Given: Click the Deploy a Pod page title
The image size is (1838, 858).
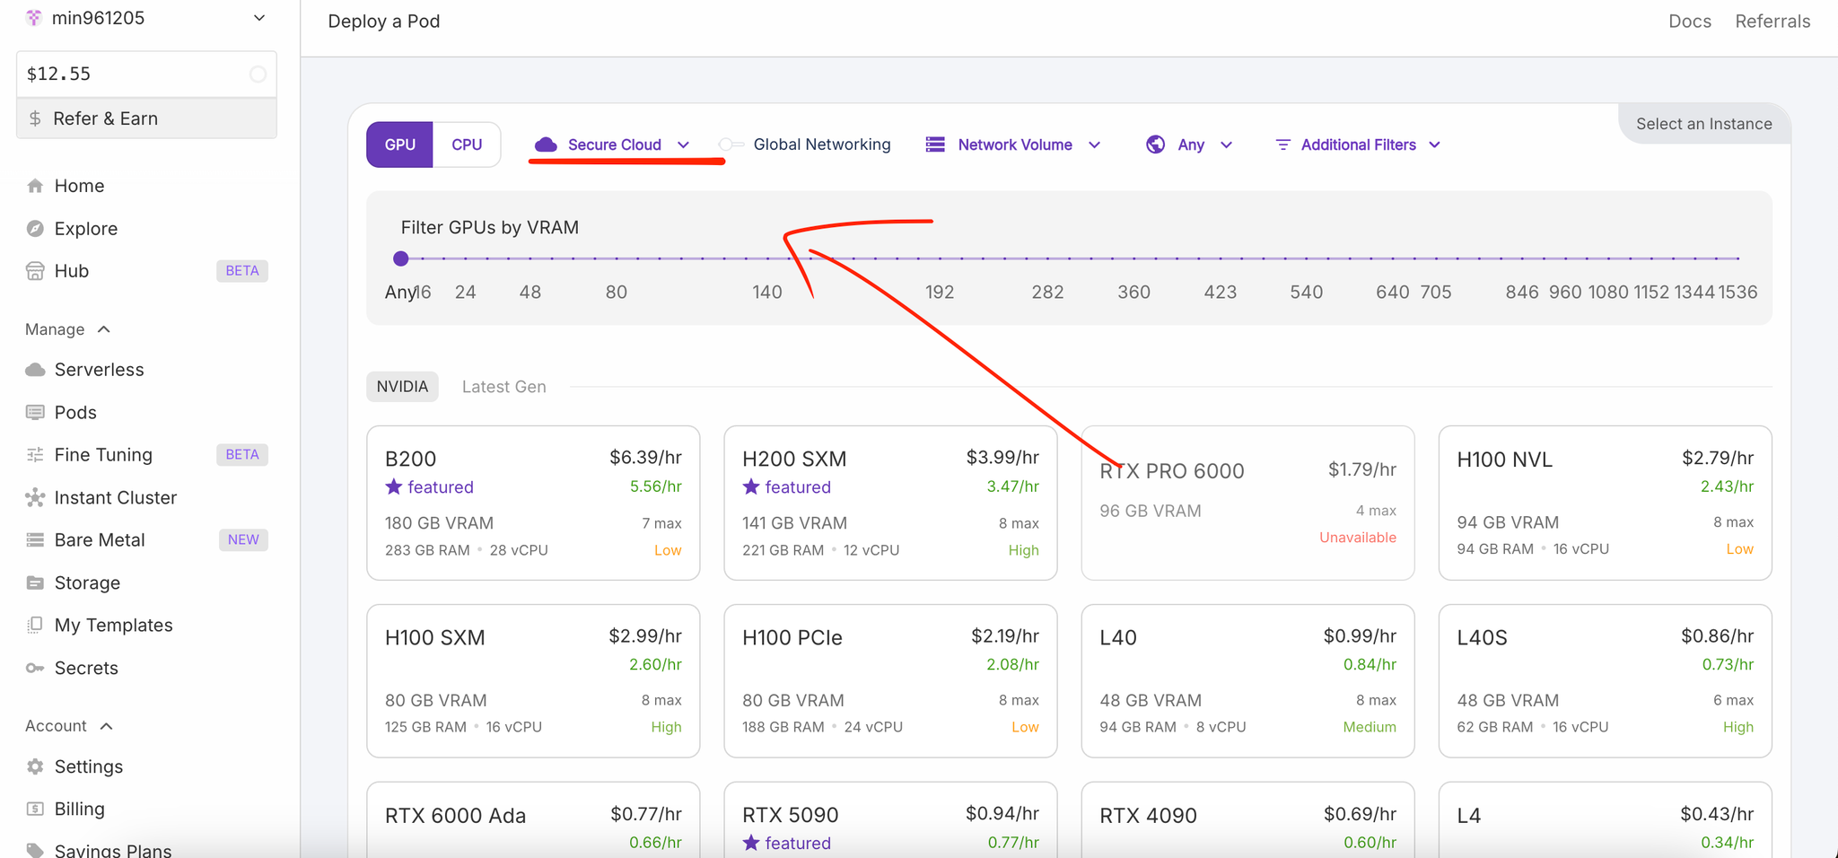Looking at the screenshot, I should pos(384,22).
